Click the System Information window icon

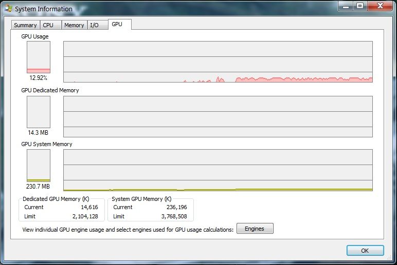8,9
